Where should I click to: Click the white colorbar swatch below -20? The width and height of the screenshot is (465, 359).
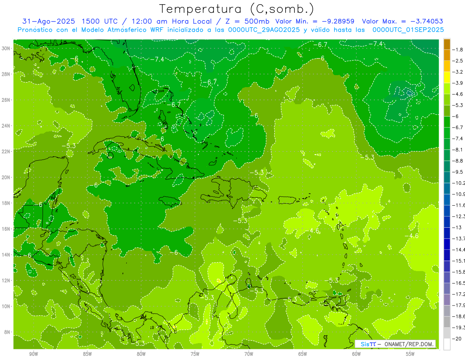[x=447, y=344]
